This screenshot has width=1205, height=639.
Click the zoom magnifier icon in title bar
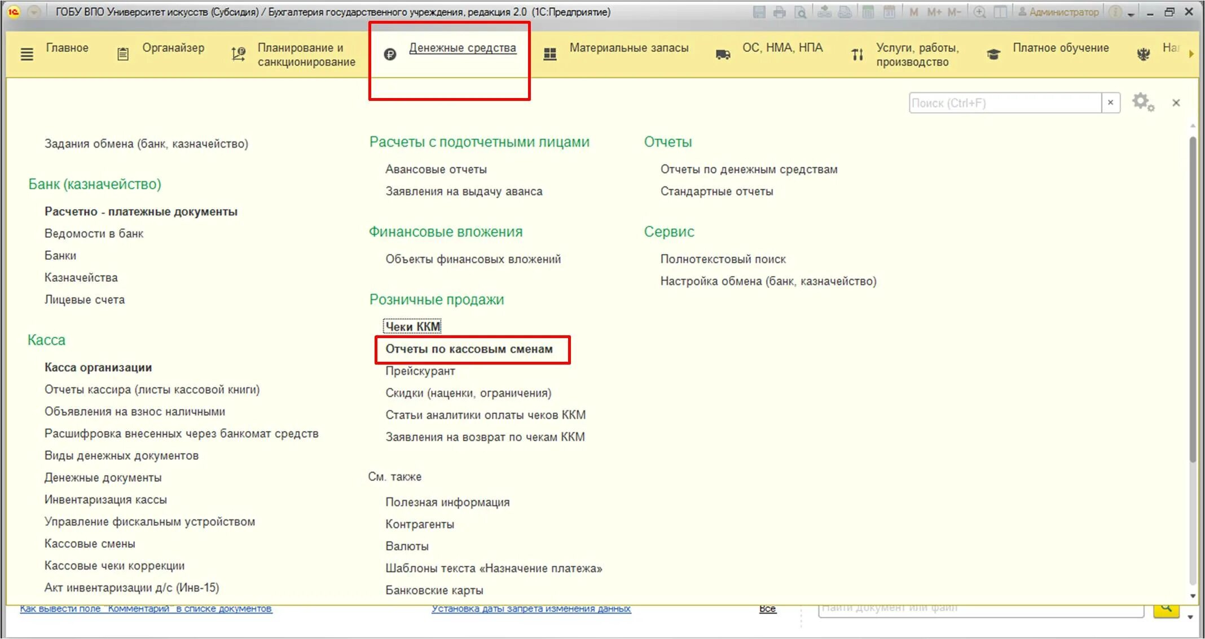click(980, 12)
